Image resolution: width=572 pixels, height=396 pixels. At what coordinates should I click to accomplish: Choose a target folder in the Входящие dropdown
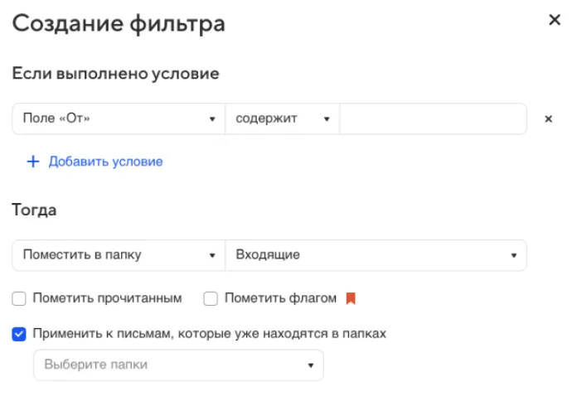(373, 255)
